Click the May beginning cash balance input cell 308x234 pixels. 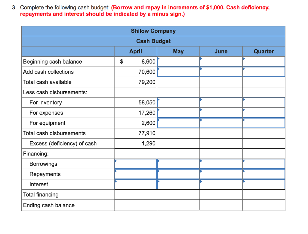click(x=178, y=61)
